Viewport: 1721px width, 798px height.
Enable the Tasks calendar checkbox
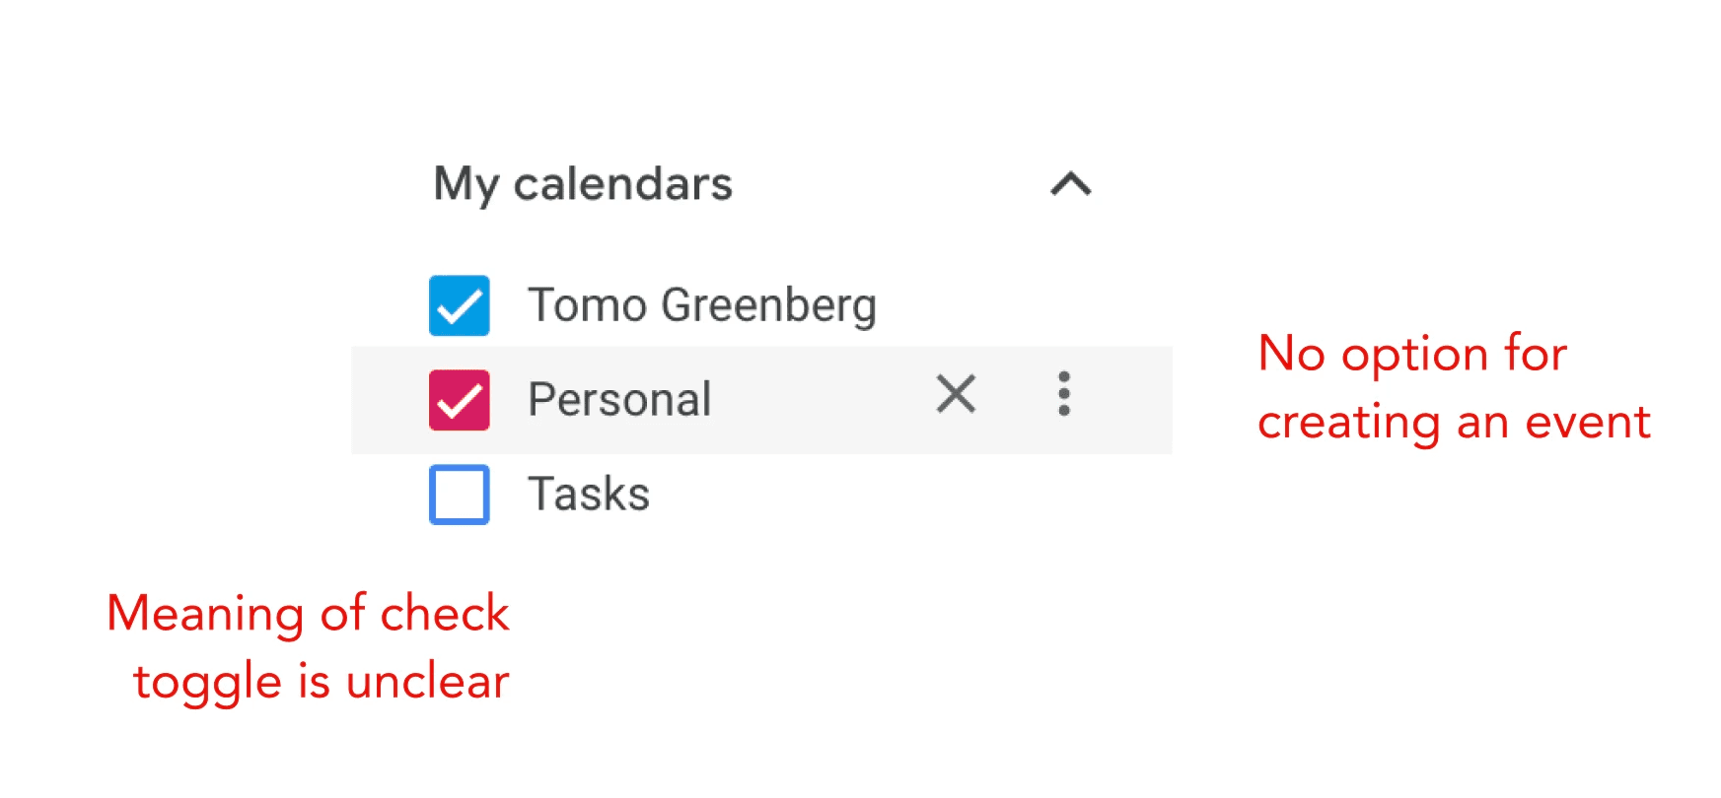click(459, 495)
